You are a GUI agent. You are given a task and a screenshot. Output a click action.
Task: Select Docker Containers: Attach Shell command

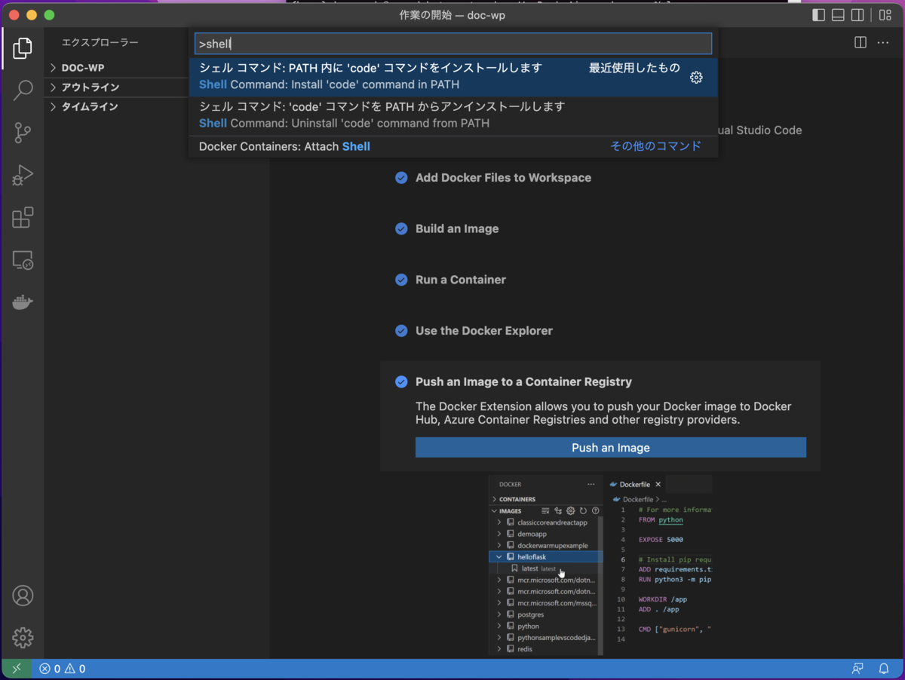pos(453,146)
